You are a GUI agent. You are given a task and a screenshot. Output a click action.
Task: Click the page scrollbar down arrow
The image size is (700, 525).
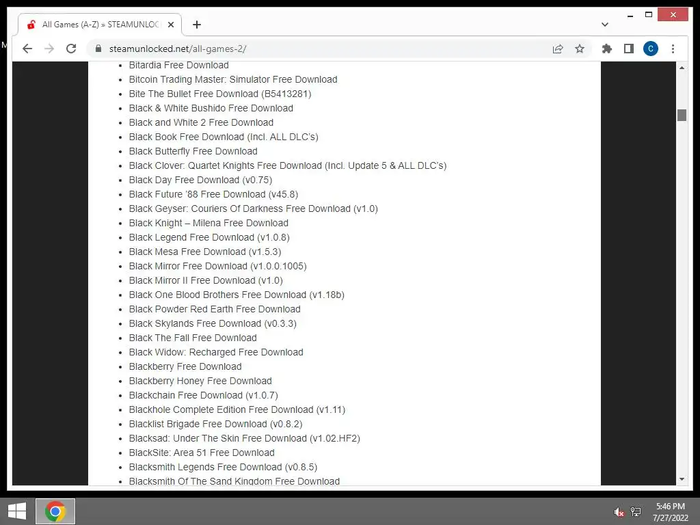(x=682, y=479)
